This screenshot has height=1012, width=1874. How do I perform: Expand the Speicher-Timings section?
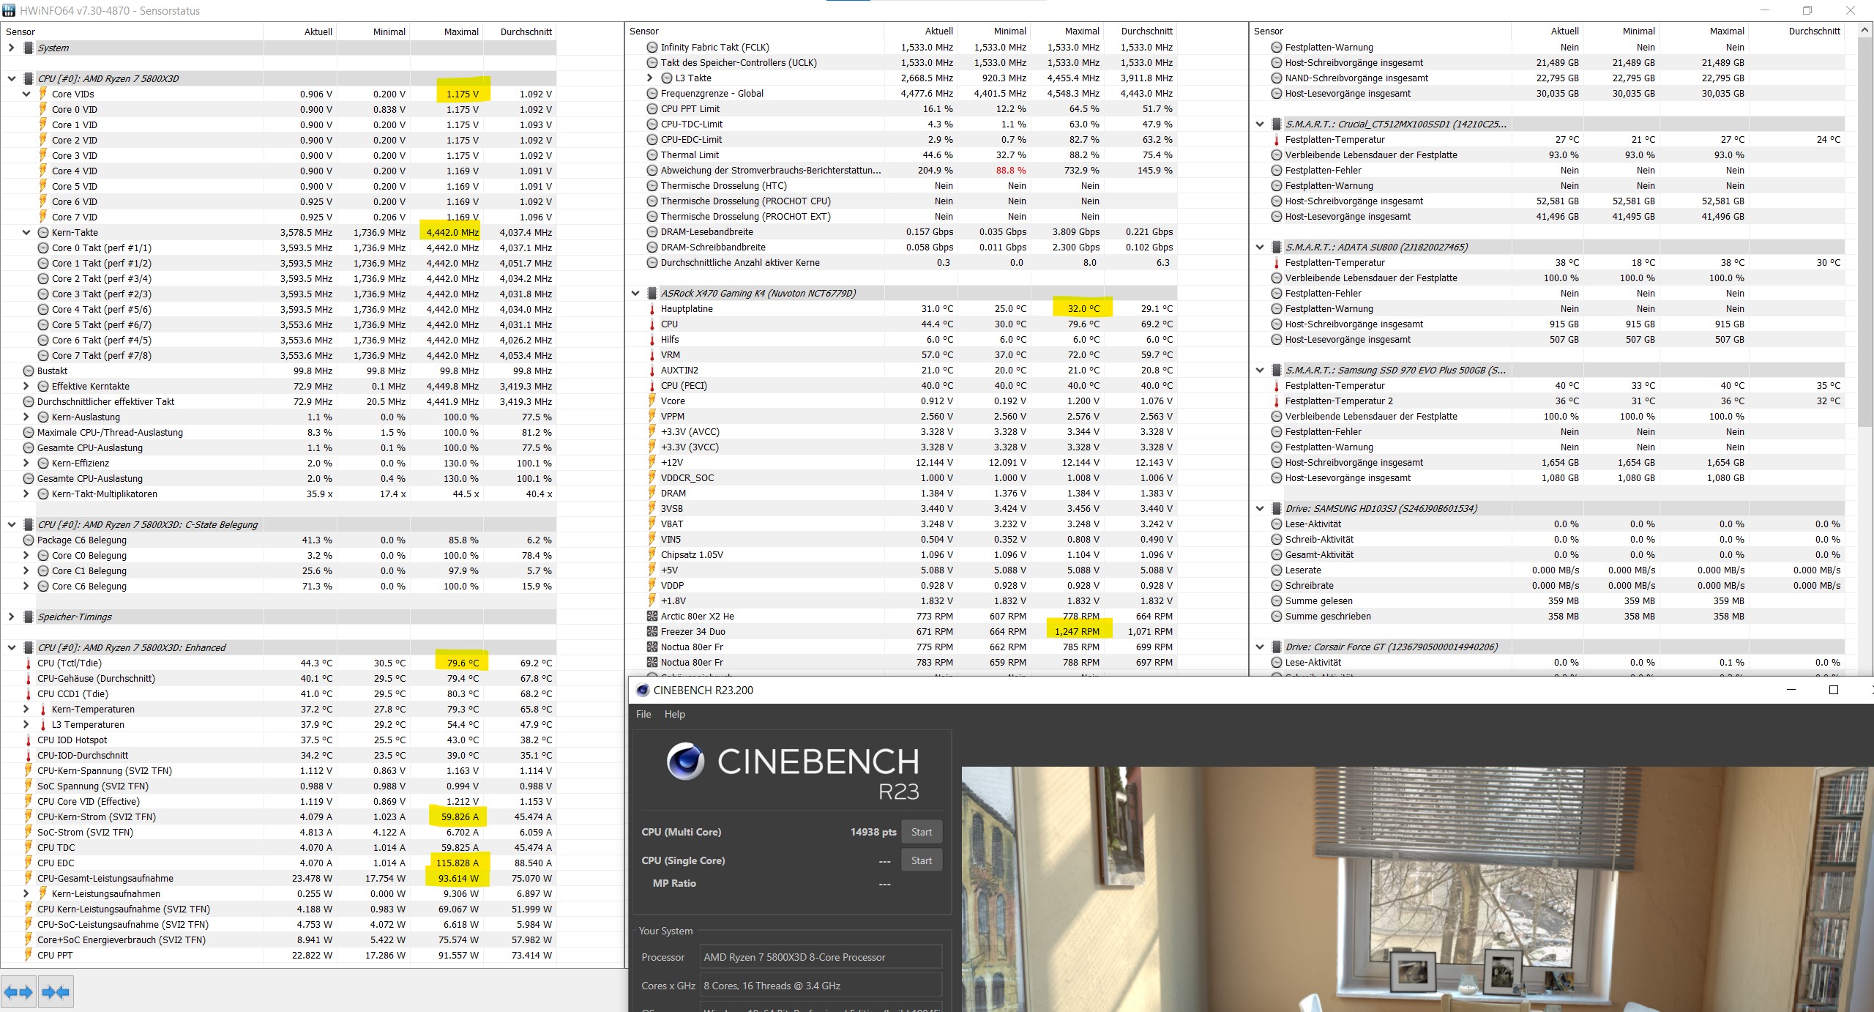pos(11,617)
